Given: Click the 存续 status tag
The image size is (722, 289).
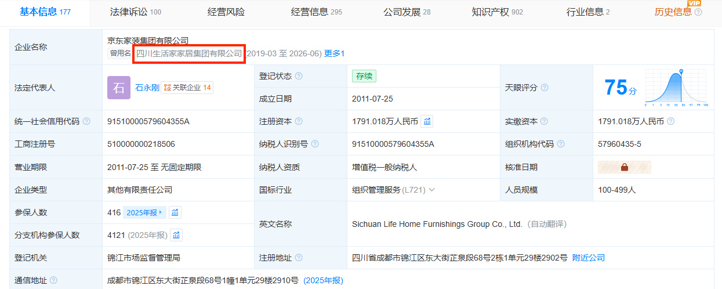Looking at the screenshot, I should 365,76.
